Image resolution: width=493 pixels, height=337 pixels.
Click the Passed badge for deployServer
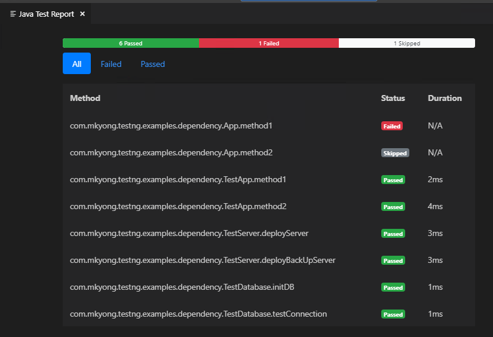pos(393,234)
